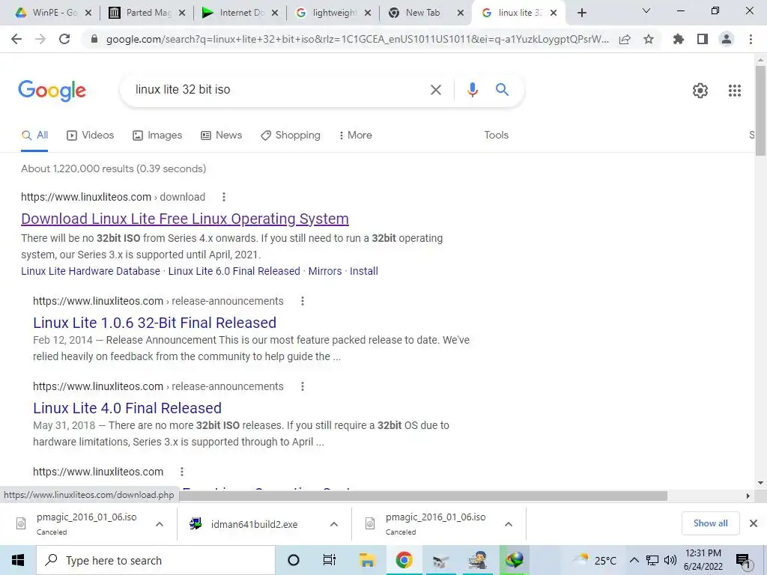Switch to the lightweight search tab

pyautogui.click(x=333, y=13)
